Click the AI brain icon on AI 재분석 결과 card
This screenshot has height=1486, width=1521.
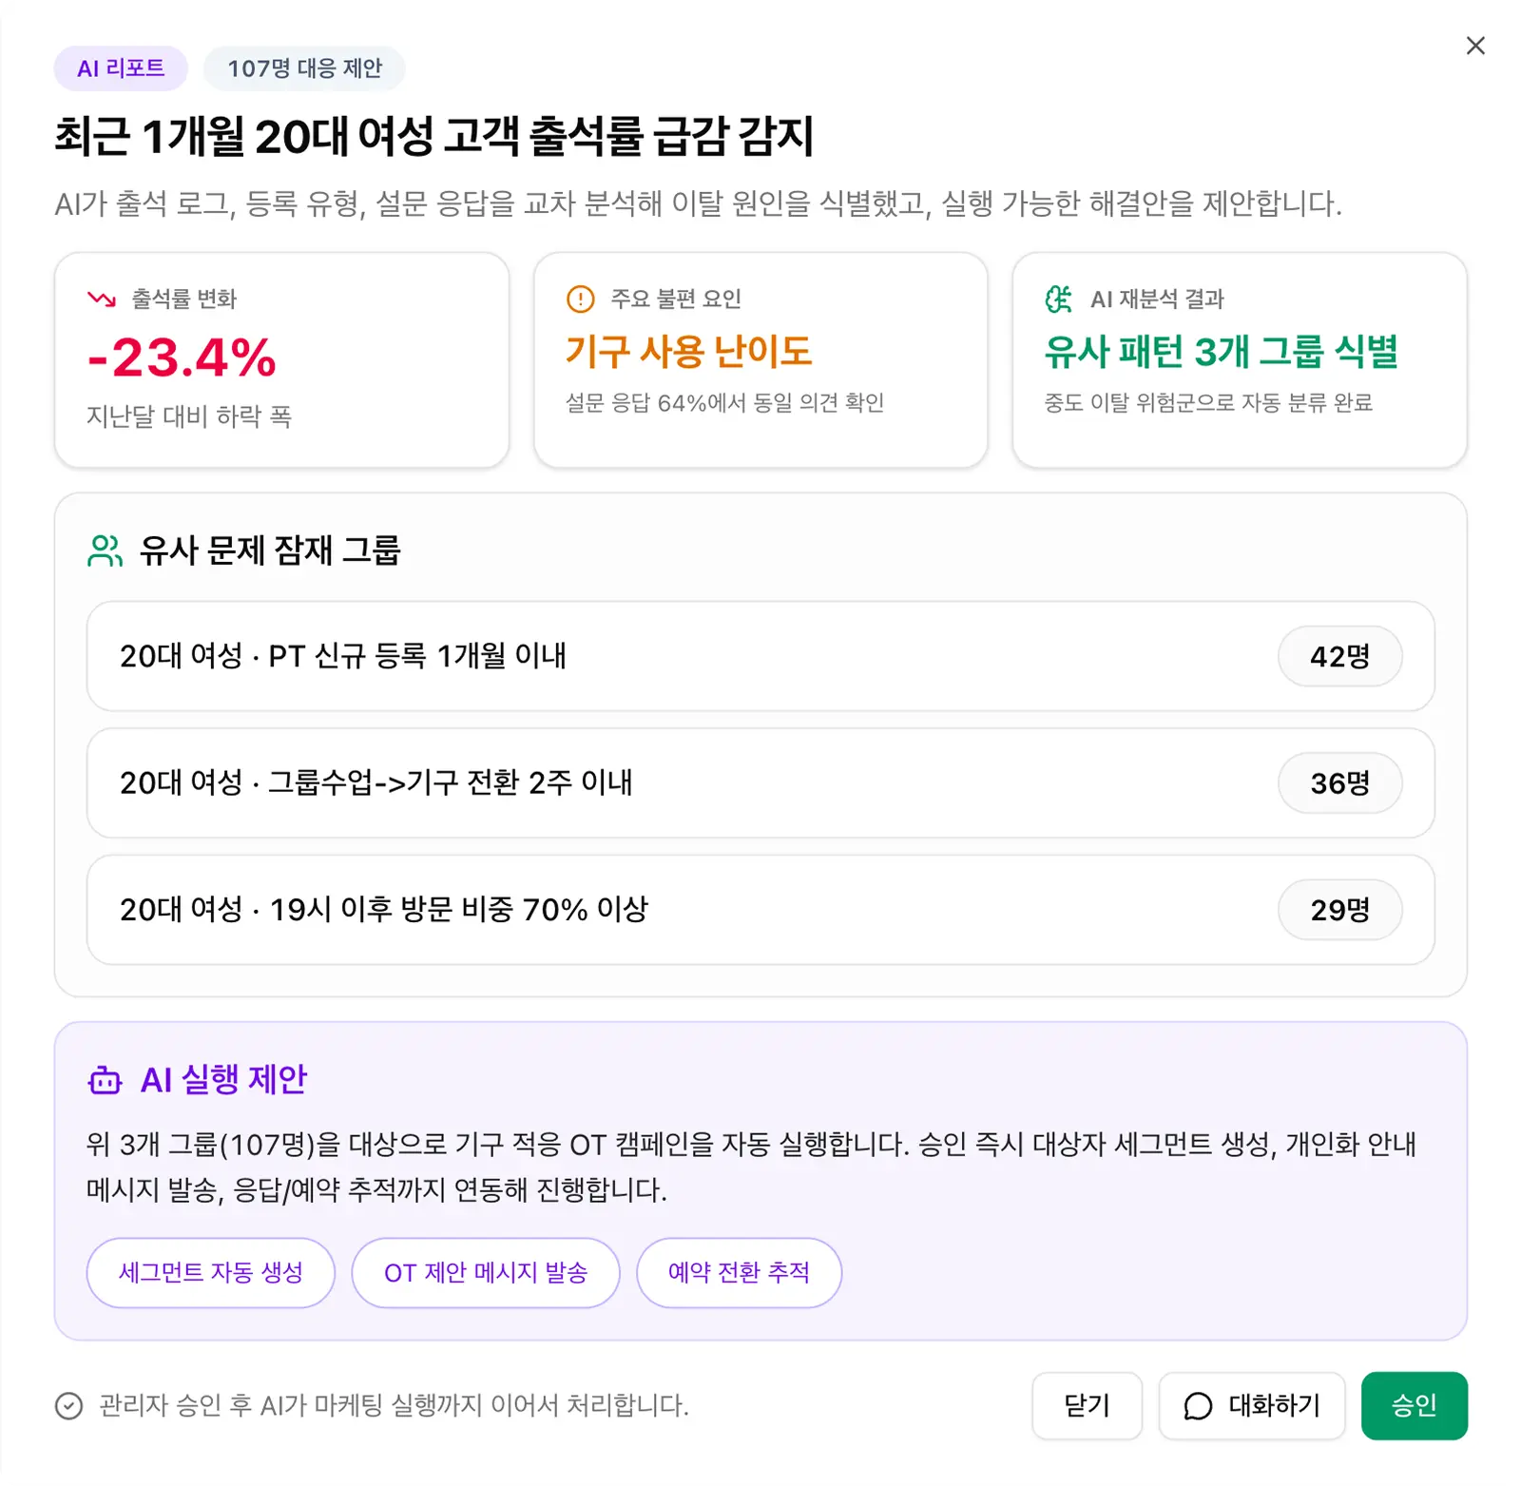1058,299
